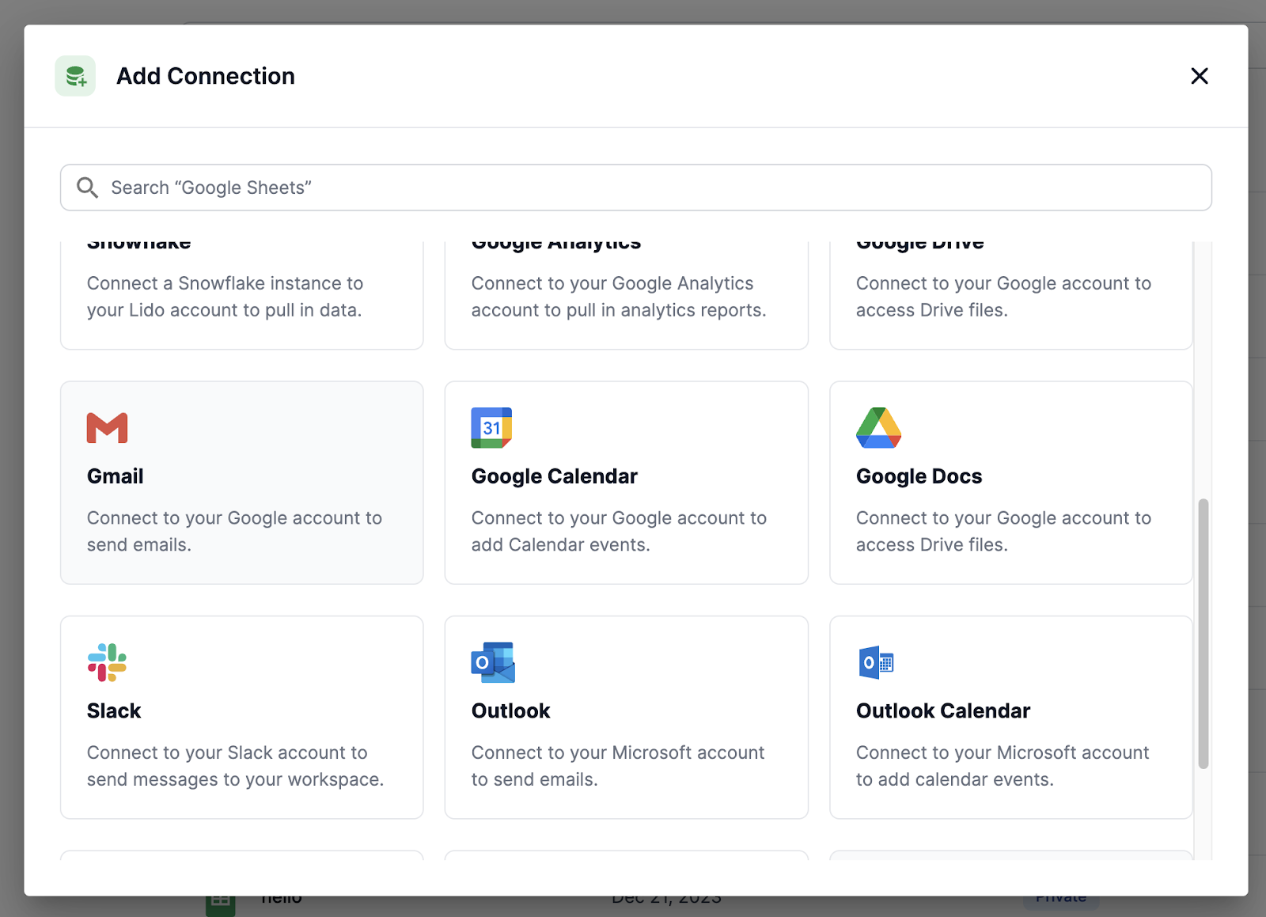
Task: Click the Gmail envelope icon
Action: 107,428
